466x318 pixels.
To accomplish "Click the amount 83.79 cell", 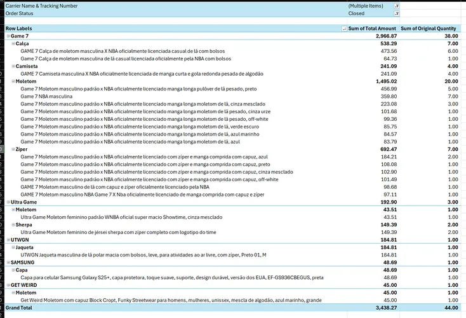I will 390,142.
